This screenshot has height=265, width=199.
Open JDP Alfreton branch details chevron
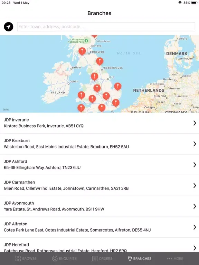[195, 227]
